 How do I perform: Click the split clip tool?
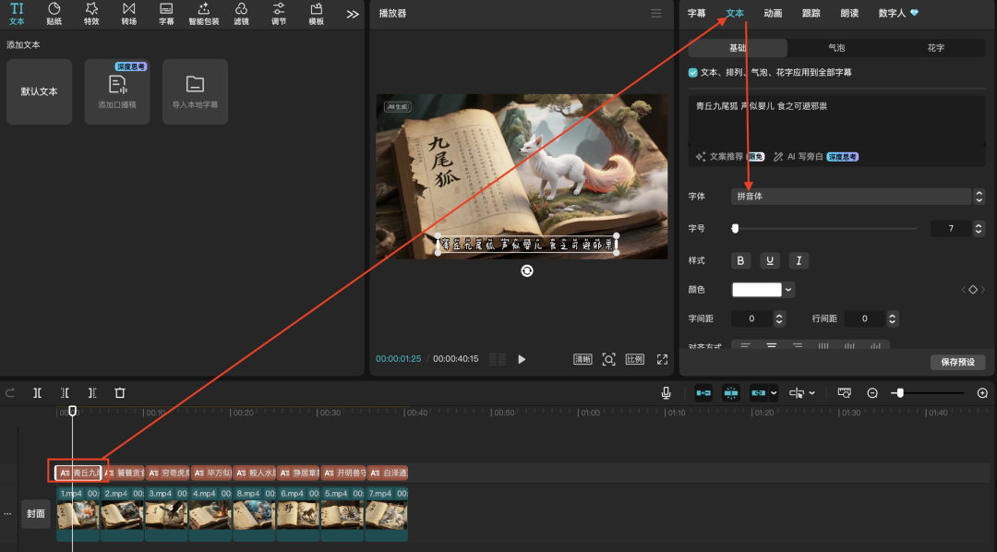click(x=38, y=393)
